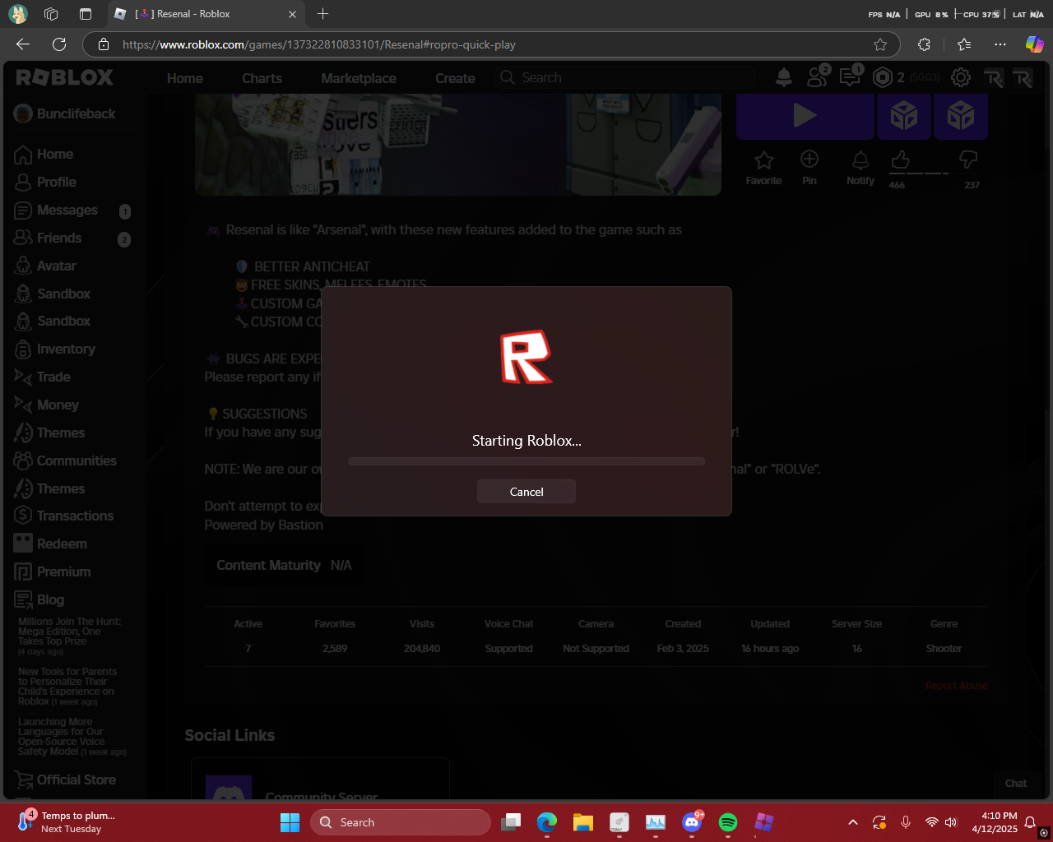The image size is (1053, 842).
Task: Click the Premium sidebar icon
Action: click(23, 571)
